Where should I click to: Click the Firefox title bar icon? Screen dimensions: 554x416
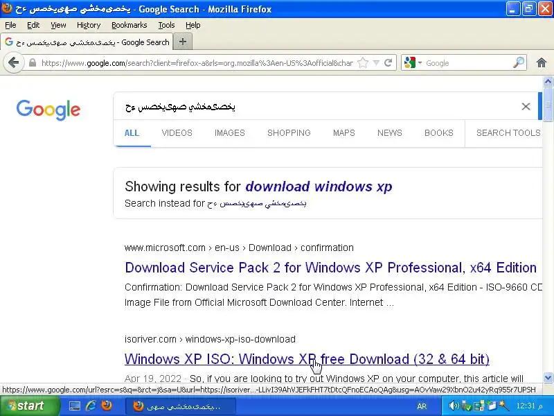click(x=7, y=8)
